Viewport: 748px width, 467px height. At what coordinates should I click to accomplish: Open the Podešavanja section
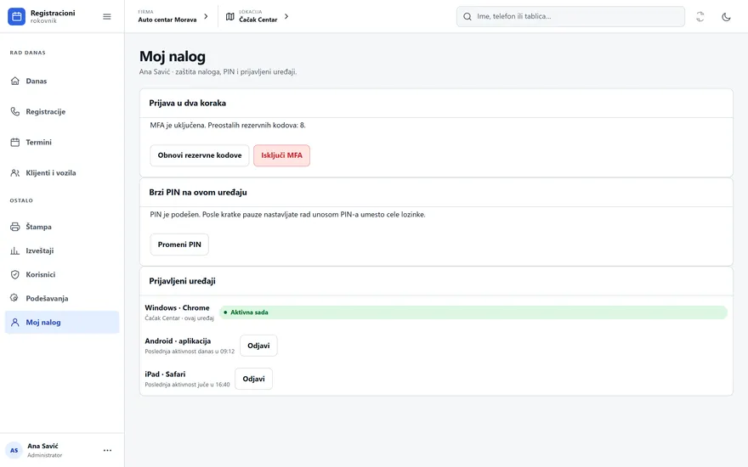(62, 298)
